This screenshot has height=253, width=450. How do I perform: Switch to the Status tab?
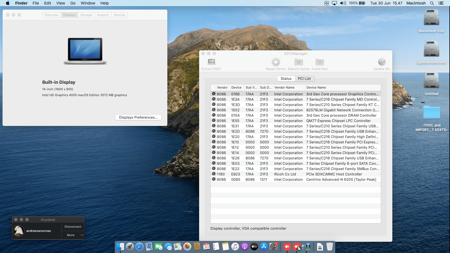tap(286, 79)
